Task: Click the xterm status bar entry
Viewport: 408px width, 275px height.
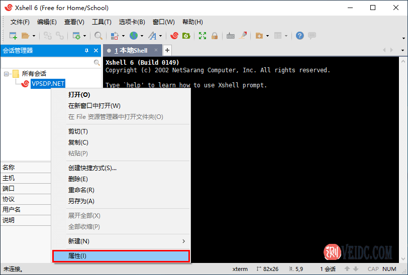Action: click(240, 269)
